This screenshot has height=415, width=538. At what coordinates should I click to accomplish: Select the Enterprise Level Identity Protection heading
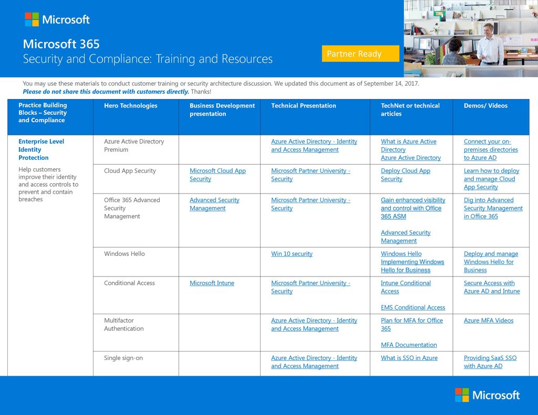coord(41,150)
